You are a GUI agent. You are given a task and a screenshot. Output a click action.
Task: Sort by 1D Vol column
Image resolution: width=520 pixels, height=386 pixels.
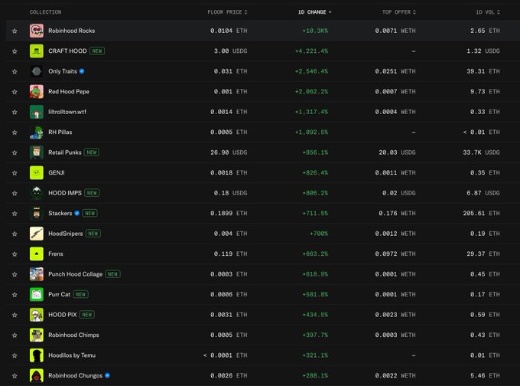488,12
